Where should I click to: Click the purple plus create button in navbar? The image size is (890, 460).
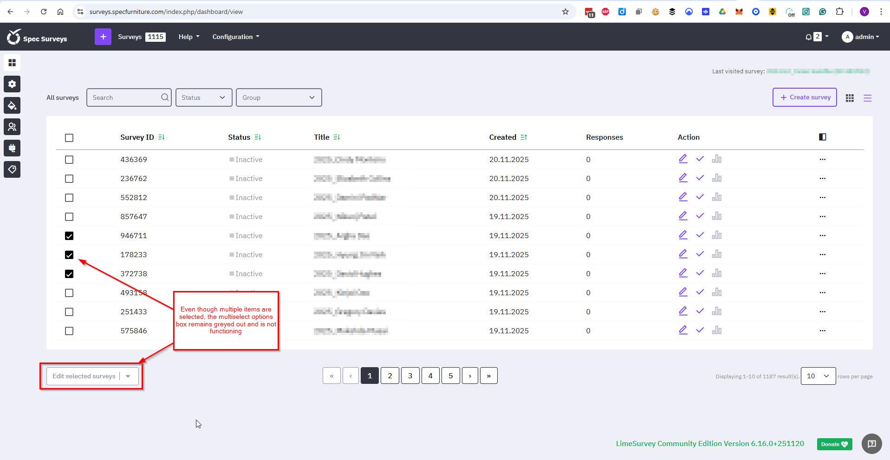(103, 37)
